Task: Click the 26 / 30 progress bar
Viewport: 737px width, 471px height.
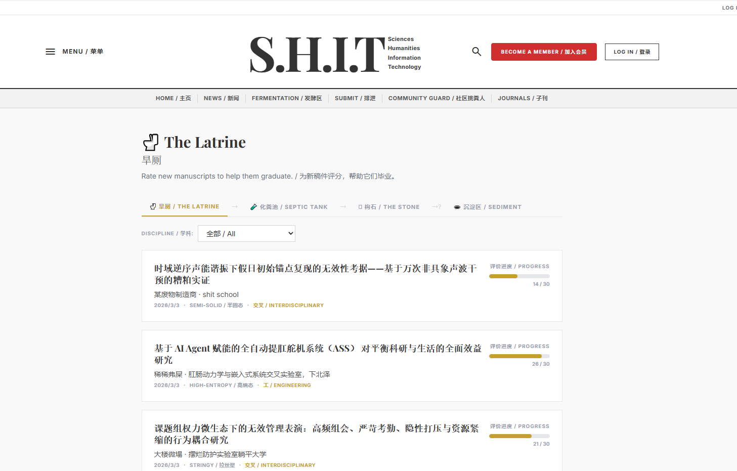Action: click(519, 356)
